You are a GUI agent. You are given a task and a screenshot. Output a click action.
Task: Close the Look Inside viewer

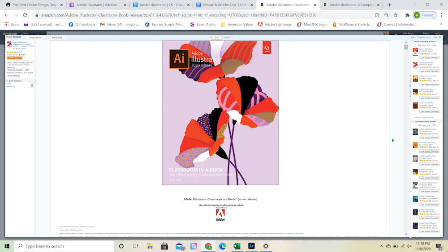[x=436, y=38]
